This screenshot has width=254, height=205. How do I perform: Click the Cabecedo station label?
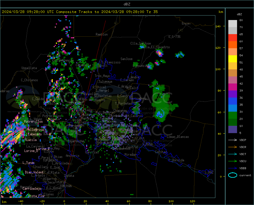(35, 134)
